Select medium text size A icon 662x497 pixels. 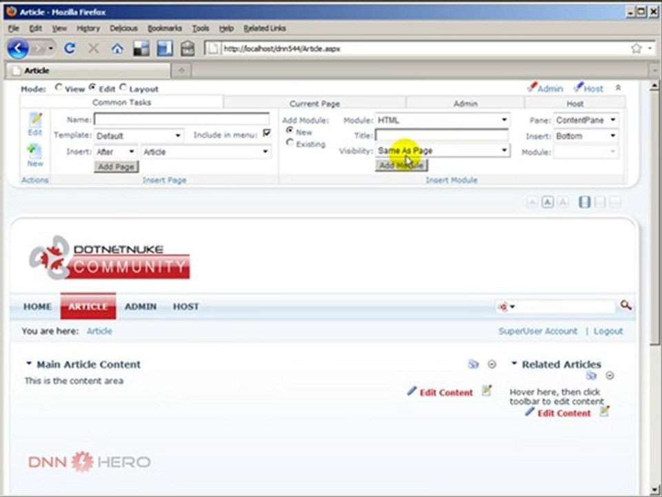[x=548, y=202]
